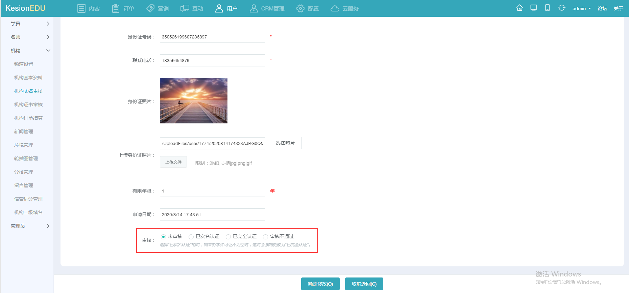Open the admin account dropdown
The image size is (629, 293).
coord(581,8)
